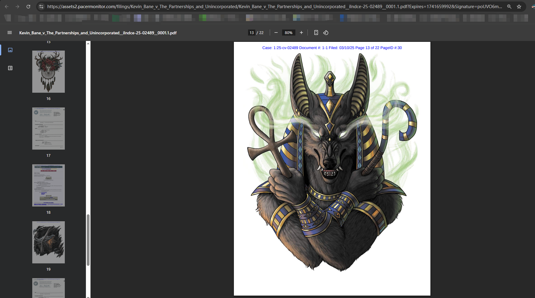Click the scroll-up arrow of thumbnail panel

click(88, 43)
